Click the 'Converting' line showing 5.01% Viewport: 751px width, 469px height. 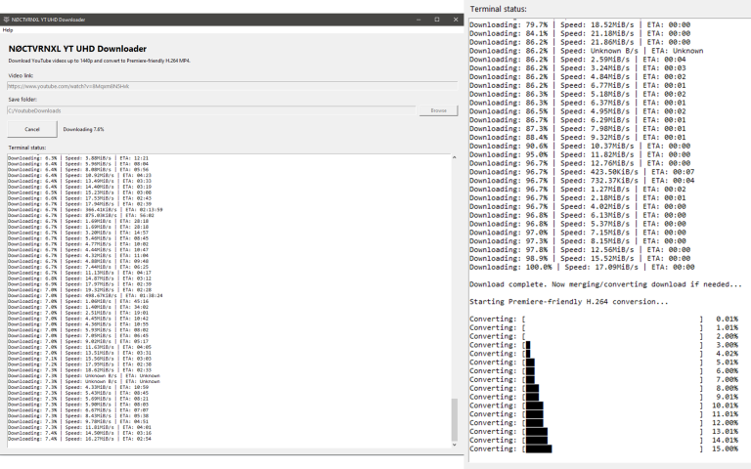(x=604, y=362)
